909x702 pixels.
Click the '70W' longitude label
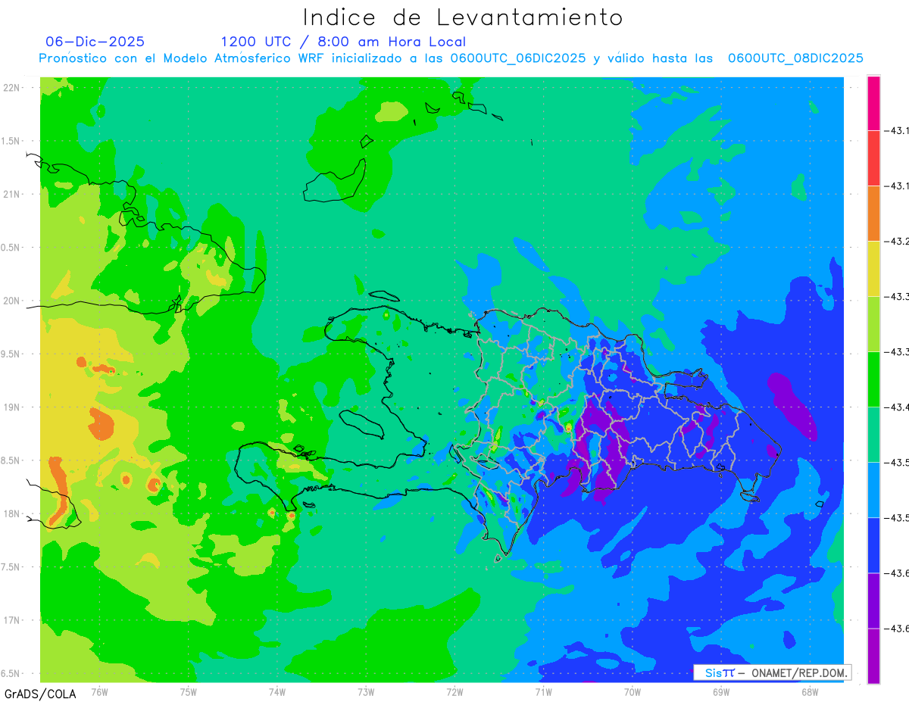pos(632,691)
